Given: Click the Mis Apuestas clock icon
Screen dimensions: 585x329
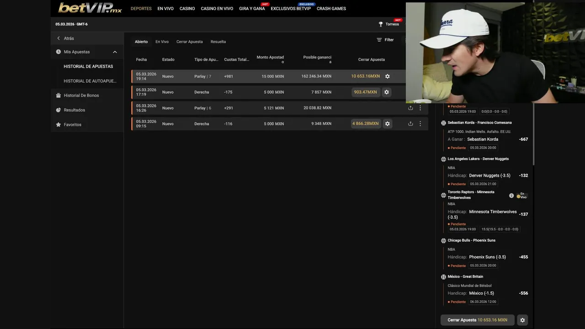Looking at the screenshot, I should (58, 52).
